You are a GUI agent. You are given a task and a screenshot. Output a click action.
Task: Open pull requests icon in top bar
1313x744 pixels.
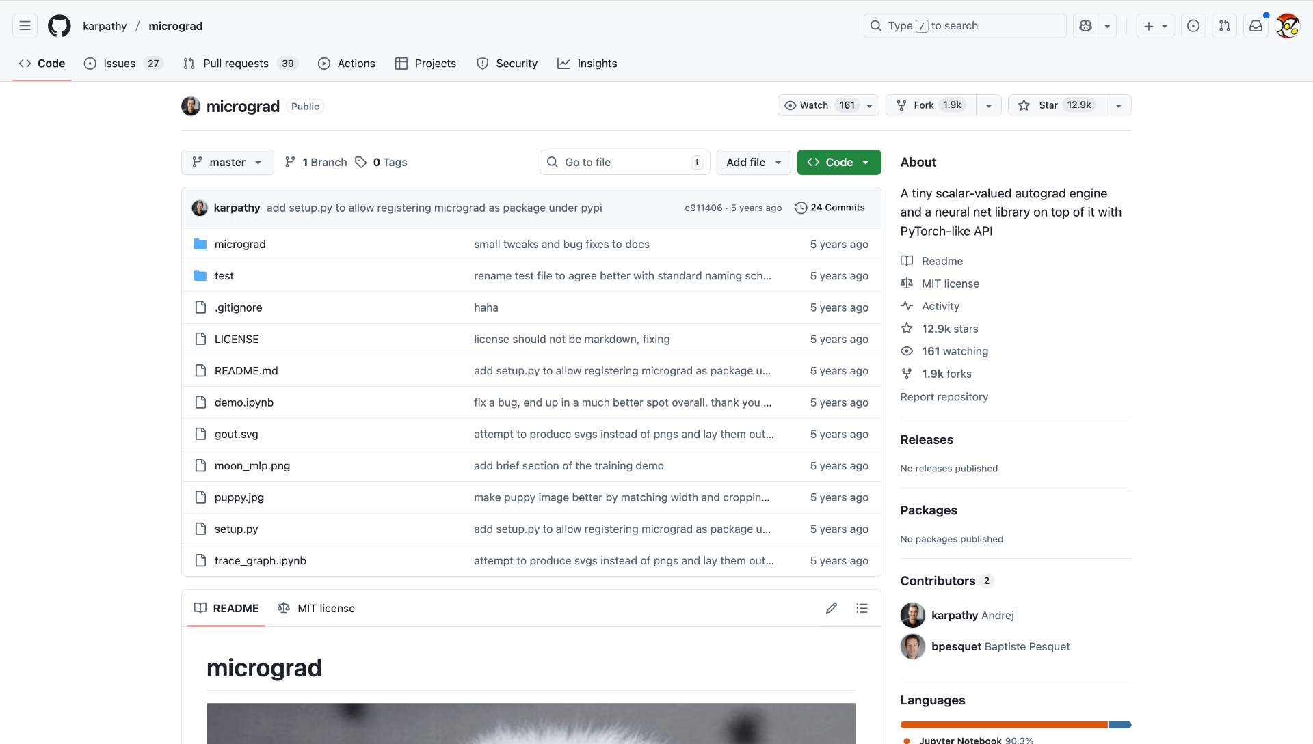(x=1224, y=26)
